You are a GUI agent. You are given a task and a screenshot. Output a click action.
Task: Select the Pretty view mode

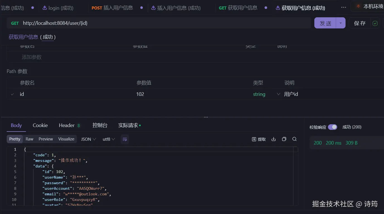(15, 139)
